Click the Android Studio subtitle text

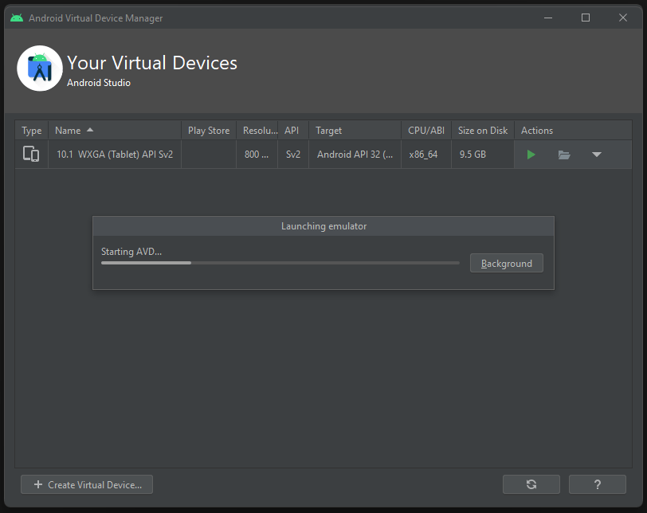(x=99, y=83)
